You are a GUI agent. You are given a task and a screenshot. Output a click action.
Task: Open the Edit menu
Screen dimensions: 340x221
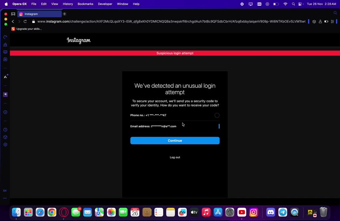click(x=44, y=4)
